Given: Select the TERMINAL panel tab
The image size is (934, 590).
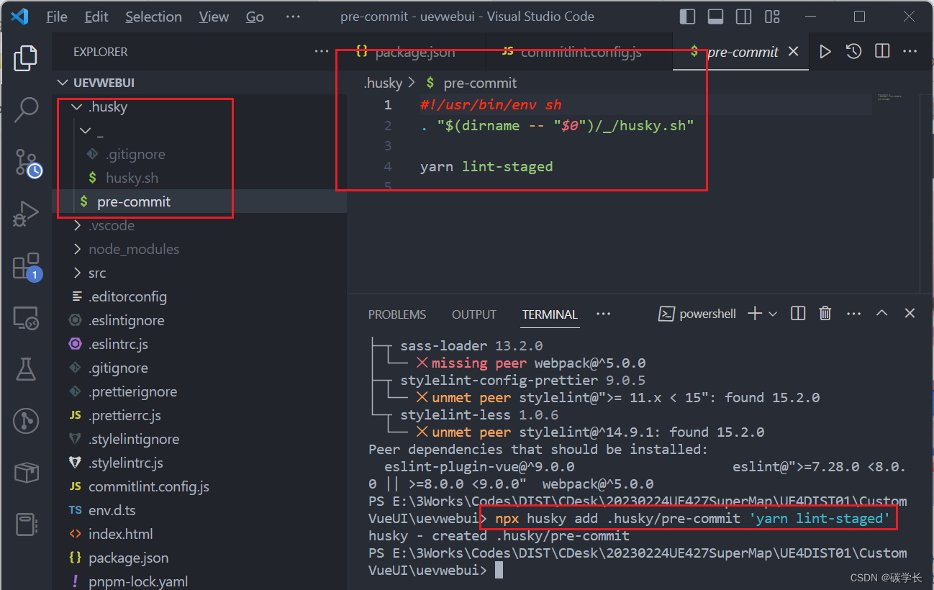Looking at the screenshot, I should pyautogui.click(x=550, y=314).
